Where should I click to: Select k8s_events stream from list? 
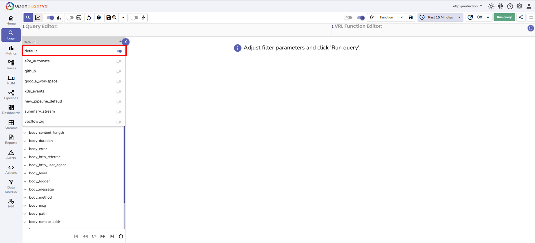click(x=35, y=91)
